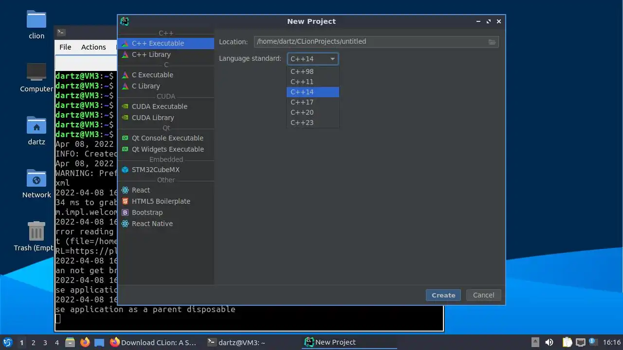Click CLion logo icon in dialog title bar
The width and height of the screenshot is (623, 350).
point(125,21)
